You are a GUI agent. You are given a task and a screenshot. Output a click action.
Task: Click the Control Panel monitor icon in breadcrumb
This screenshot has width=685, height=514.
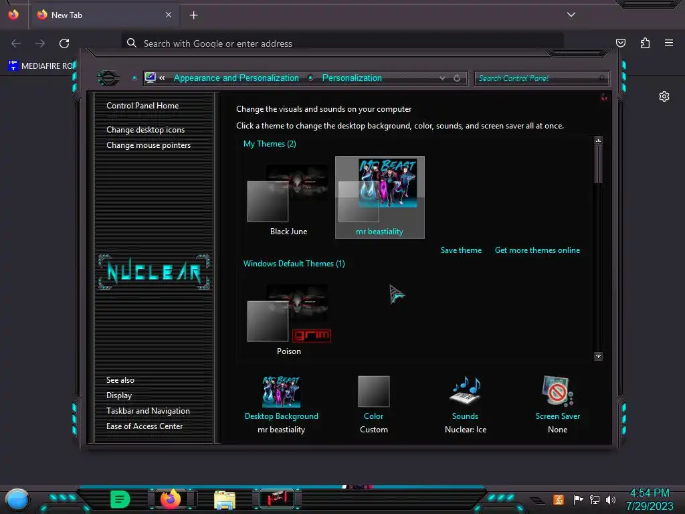click(151, 78)
